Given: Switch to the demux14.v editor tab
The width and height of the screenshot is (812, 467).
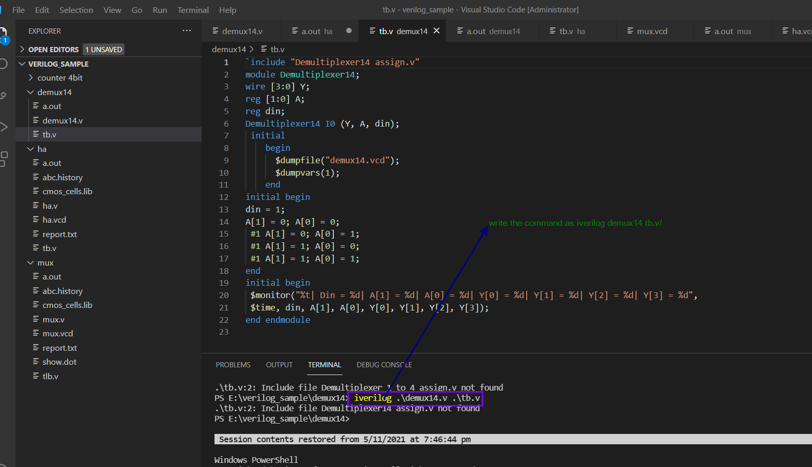Looking at the screenshot, I should tap(241, 31).
